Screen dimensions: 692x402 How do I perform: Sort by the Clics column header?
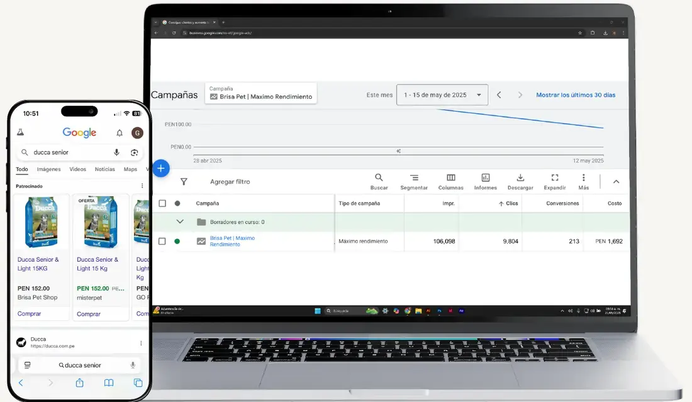tap(508, 203)
